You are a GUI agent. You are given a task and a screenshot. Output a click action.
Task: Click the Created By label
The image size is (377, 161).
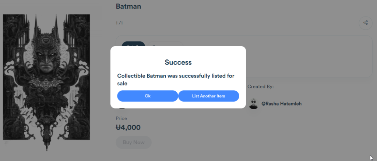coord(261,87)
